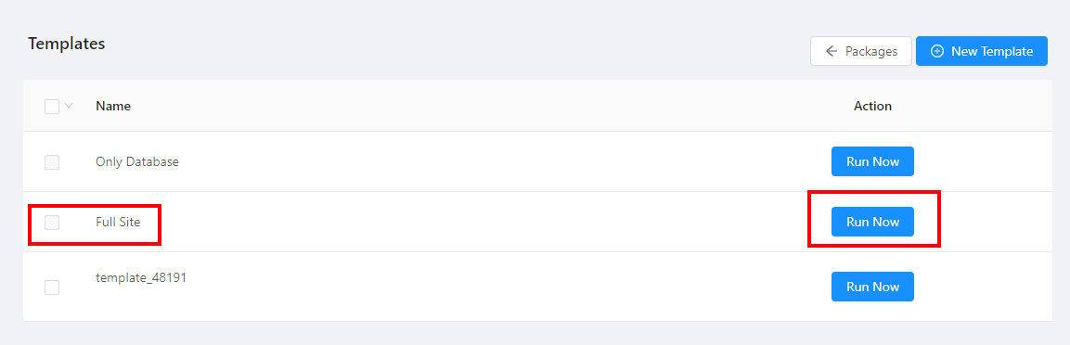Screen dimensions: 1070x345
Task: Click the Templates page heading
Action: point(66,44)
